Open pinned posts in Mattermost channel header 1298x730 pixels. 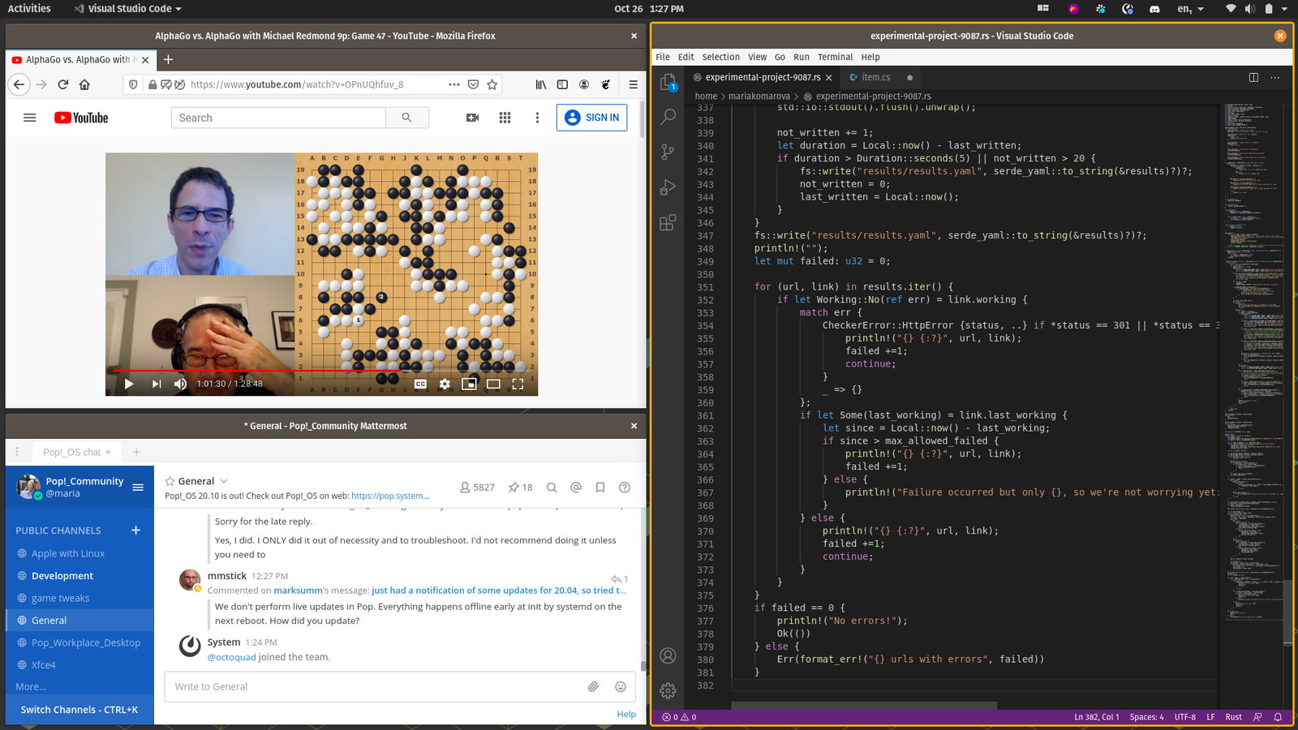[x=520, y=487]
